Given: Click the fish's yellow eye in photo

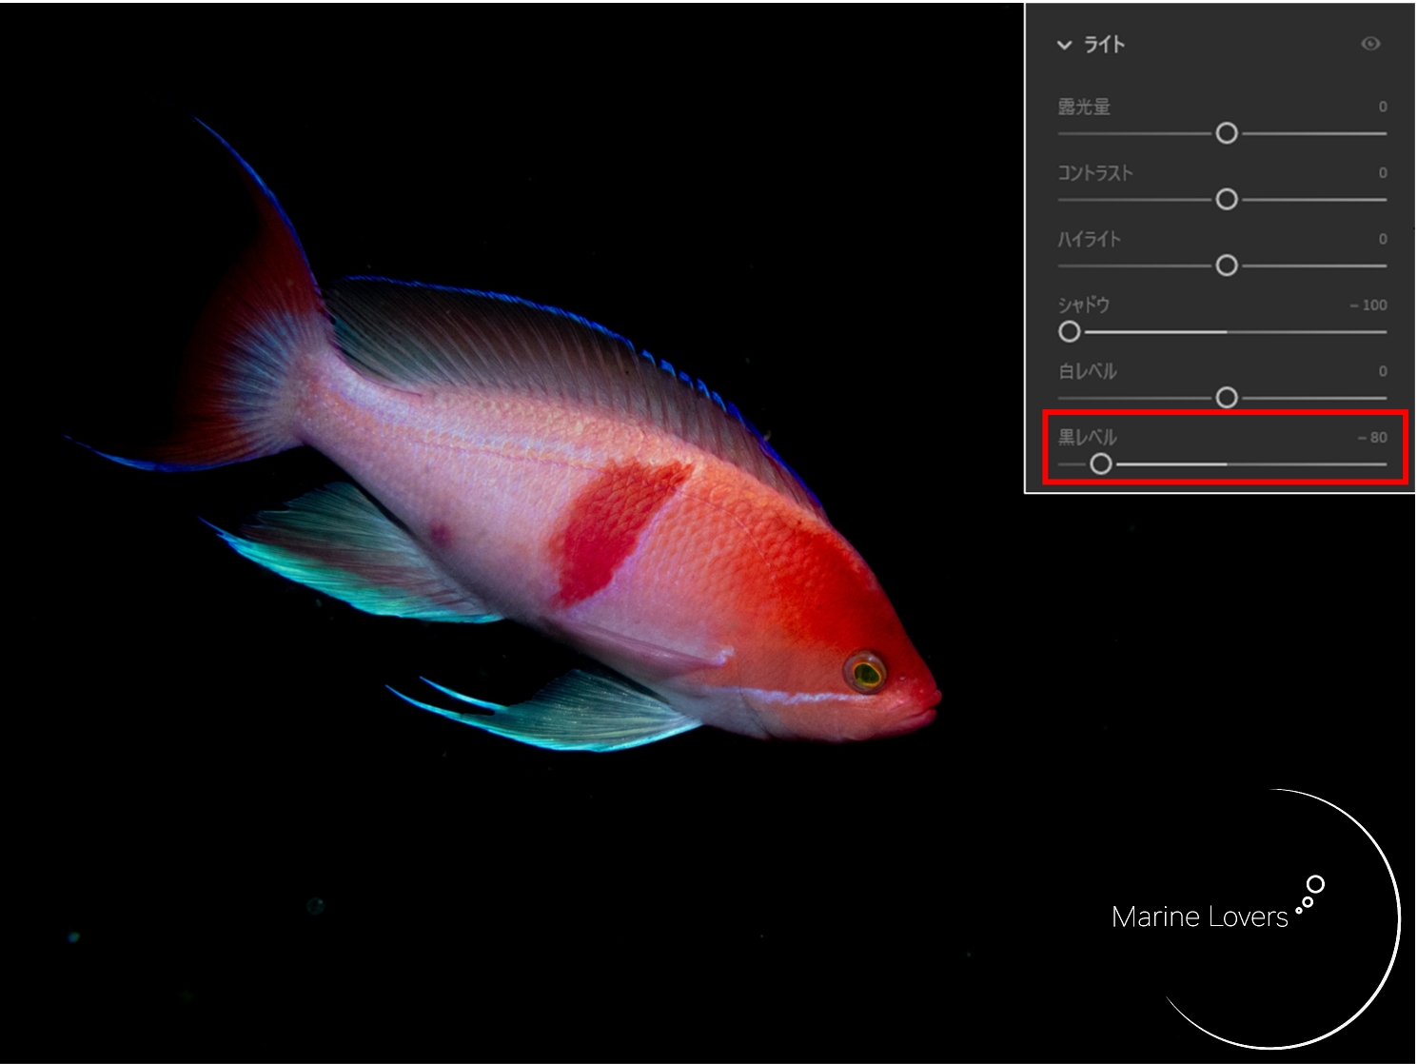Looking at the screenshot, I should pyautogui.click(x=866, y=674).
